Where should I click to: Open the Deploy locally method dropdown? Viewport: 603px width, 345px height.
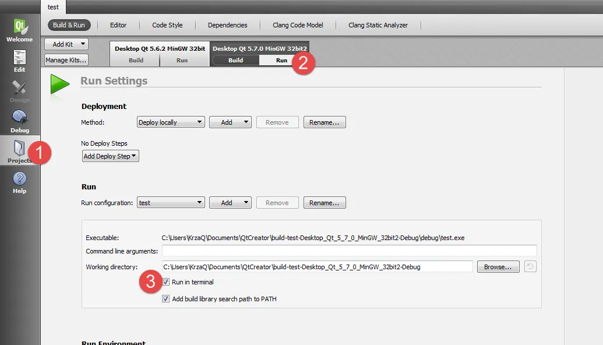(x=171, y=122)
